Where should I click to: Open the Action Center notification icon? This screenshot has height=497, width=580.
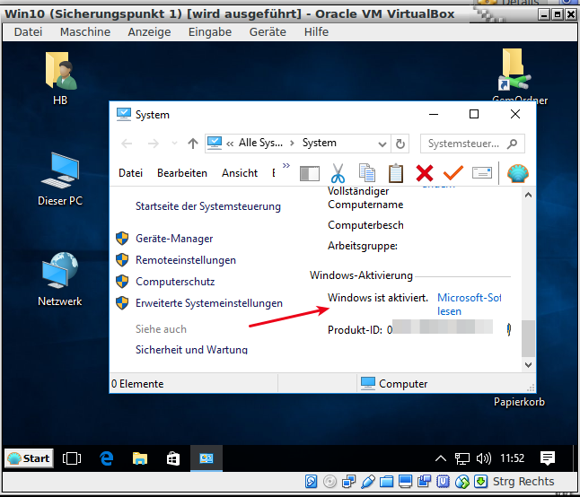coord(548,458)
